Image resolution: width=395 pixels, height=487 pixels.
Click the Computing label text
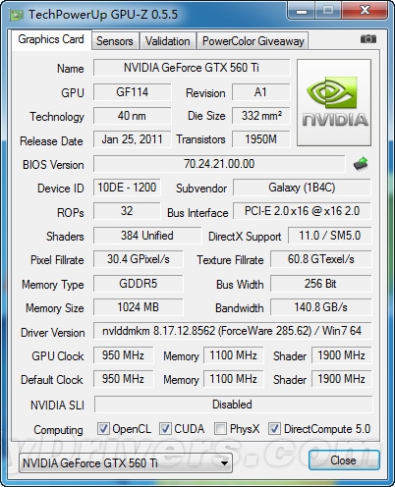coord(59,430)
